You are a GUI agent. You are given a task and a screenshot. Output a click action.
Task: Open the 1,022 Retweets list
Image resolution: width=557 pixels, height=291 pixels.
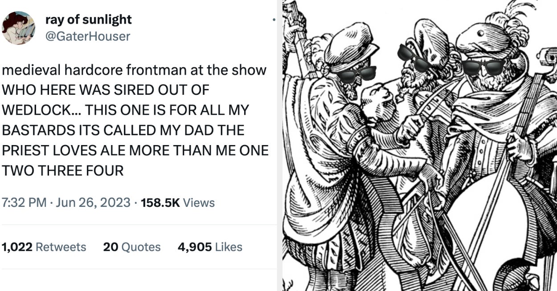pyautogui.click(x=44, y=247)
